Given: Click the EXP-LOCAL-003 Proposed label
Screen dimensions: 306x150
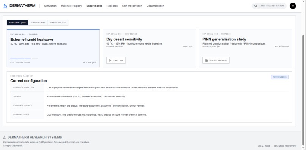Looking at the screenshot, I should click(216, 34).
